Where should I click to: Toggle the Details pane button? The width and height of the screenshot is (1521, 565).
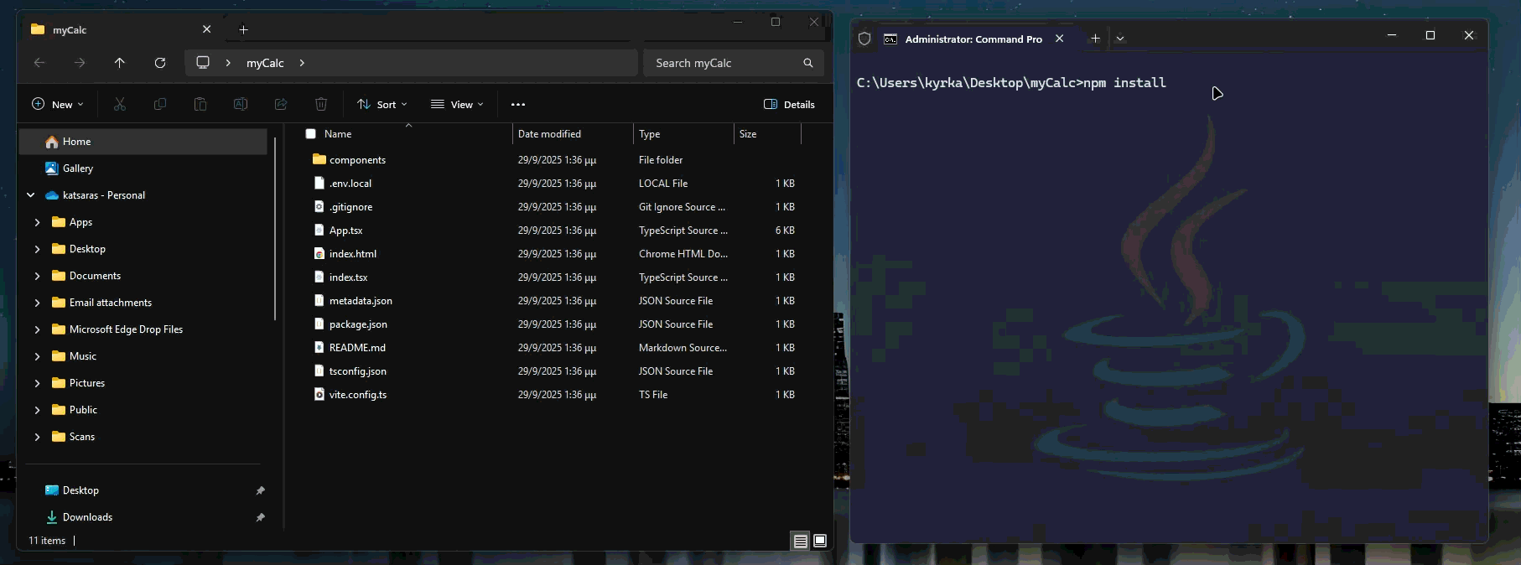point(789,105)
